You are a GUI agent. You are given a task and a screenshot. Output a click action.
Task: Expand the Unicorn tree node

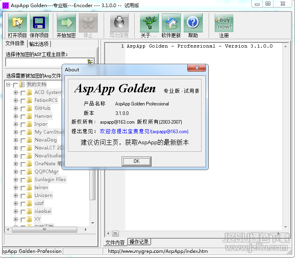pyautogui.click(x=16, y=195)
